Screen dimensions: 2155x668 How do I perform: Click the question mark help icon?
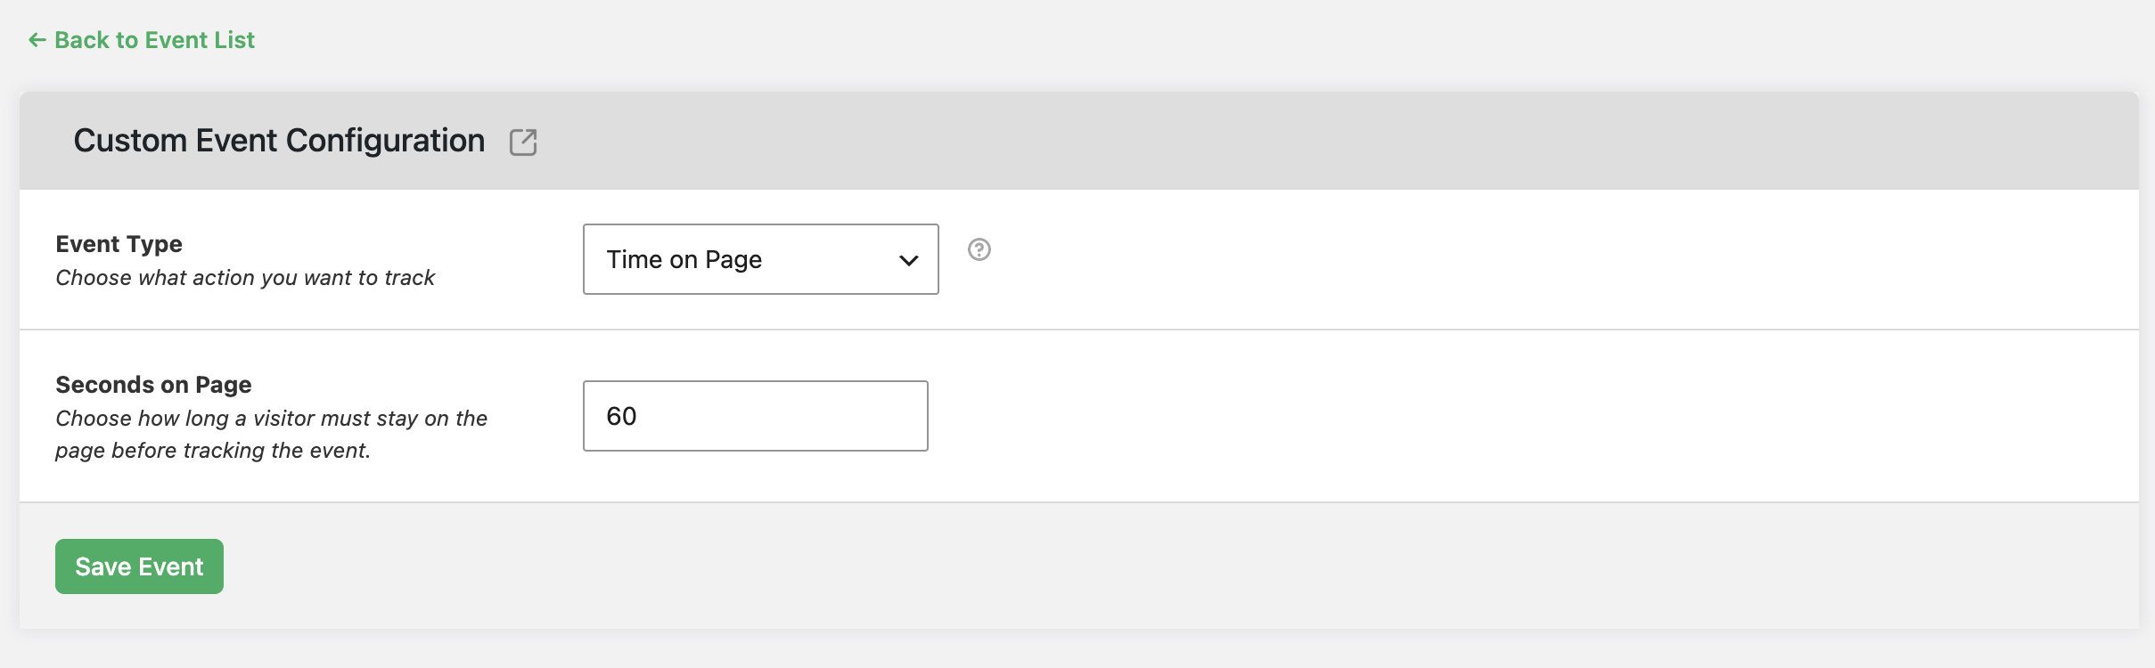(979, 249)
